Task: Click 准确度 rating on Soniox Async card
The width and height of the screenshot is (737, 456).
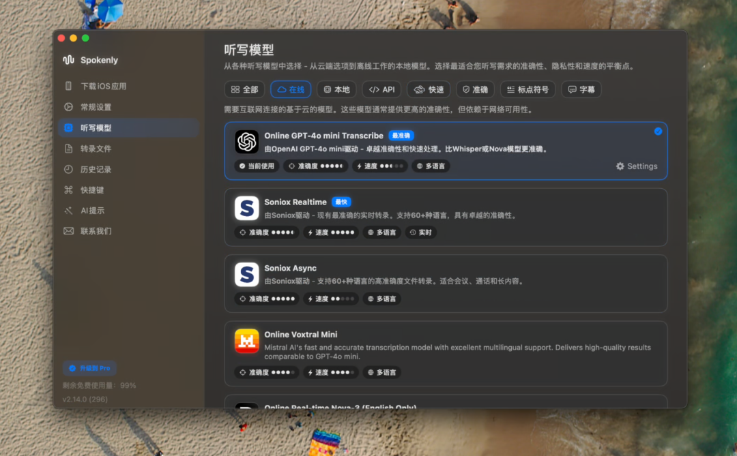Action: pyautogui.click(x=267, y=299)
